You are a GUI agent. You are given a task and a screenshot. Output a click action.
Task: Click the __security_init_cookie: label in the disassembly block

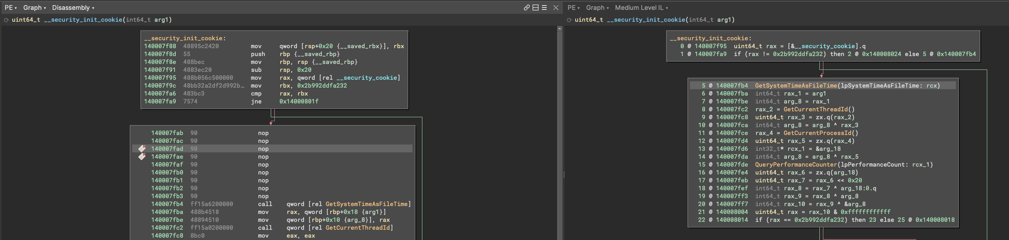tap(185, 38)
